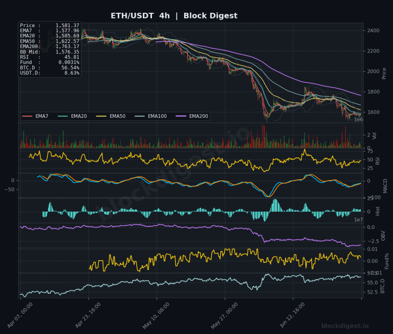
Task: Select the Fund value 0.0031%
Action: point(69,62)
